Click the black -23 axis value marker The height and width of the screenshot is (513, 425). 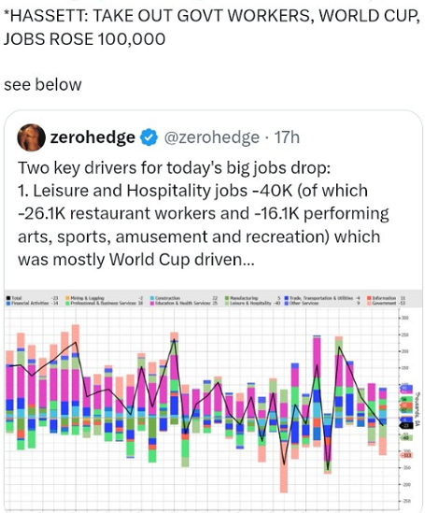[406, 426]
